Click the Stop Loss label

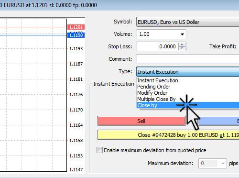click(x=120, y=46)
